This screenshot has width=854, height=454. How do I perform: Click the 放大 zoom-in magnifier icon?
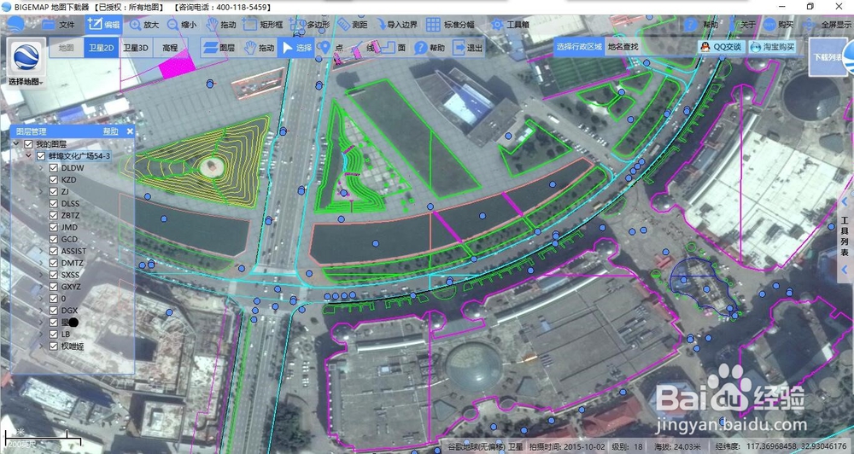click(136, 25)
